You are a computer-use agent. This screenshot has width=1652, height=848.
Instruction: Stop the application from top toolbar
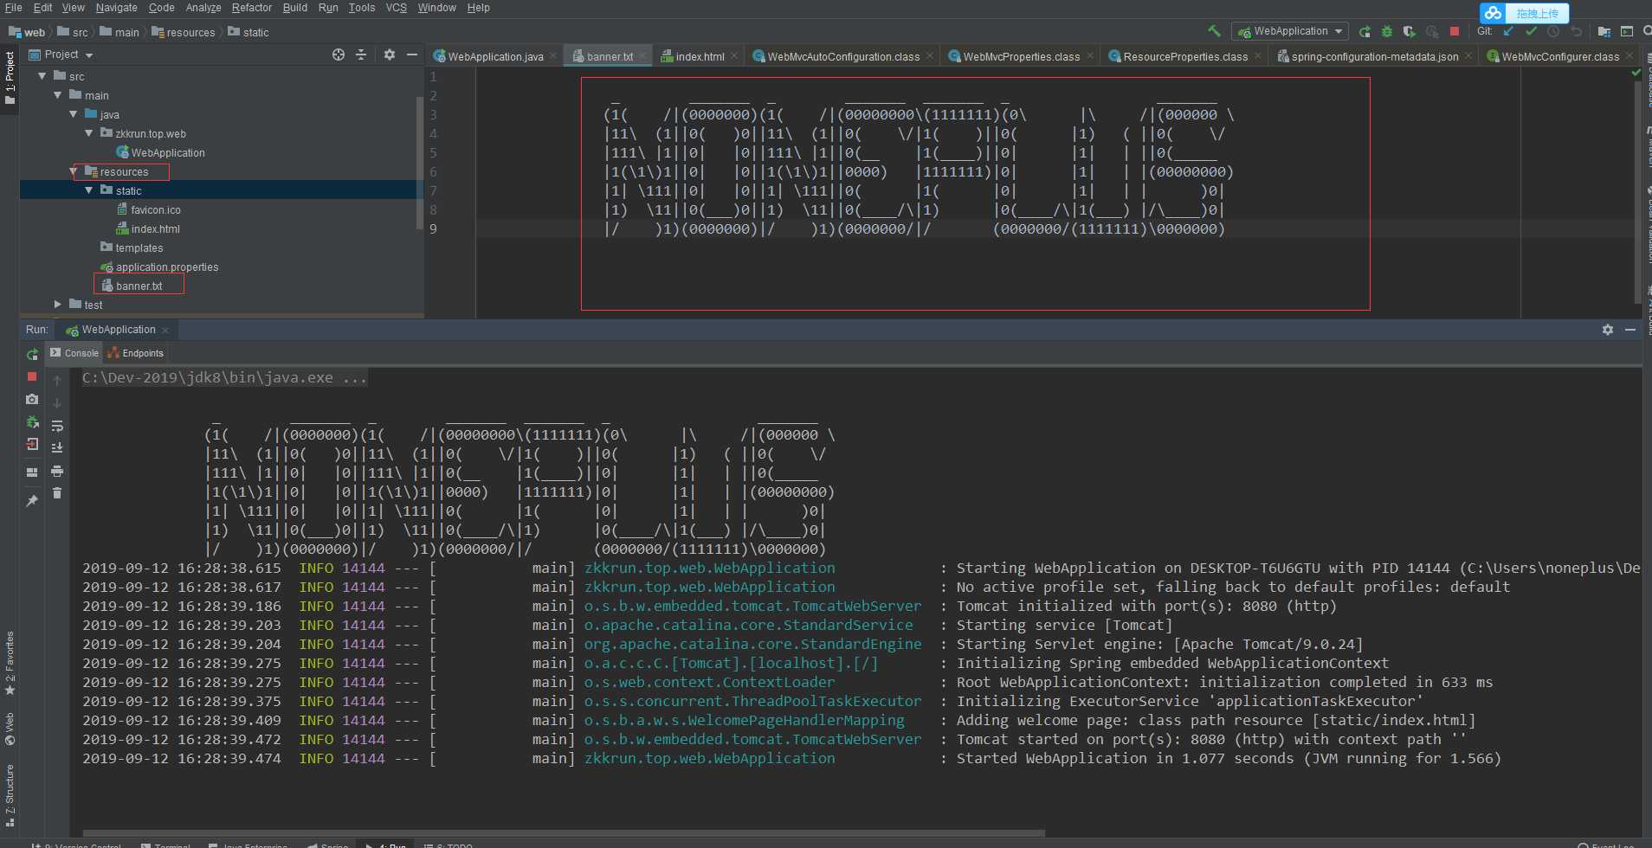1455,31
